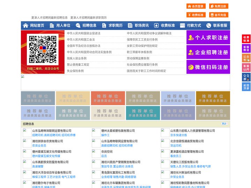Click the 更多 link in 招聘信息 header

(225, 124)
